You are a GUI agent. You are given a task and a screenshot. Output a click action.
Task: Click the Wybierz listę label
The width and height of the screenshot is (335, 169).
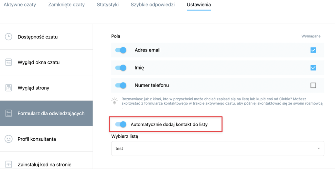point(125,136)
